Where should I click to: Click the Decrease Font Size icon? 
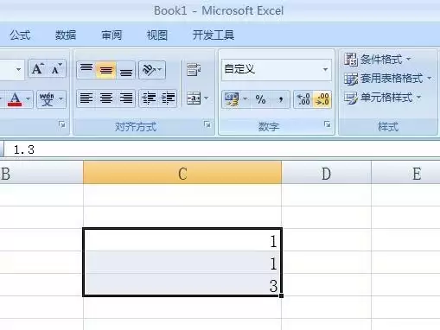pyautogui.click(x=56, y=69)
